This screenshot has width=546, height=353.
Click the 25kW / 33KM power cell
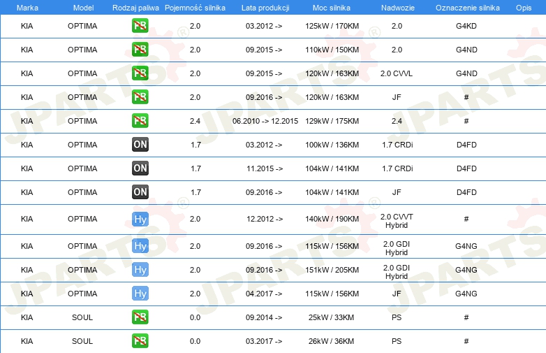(x=331, y=317)
